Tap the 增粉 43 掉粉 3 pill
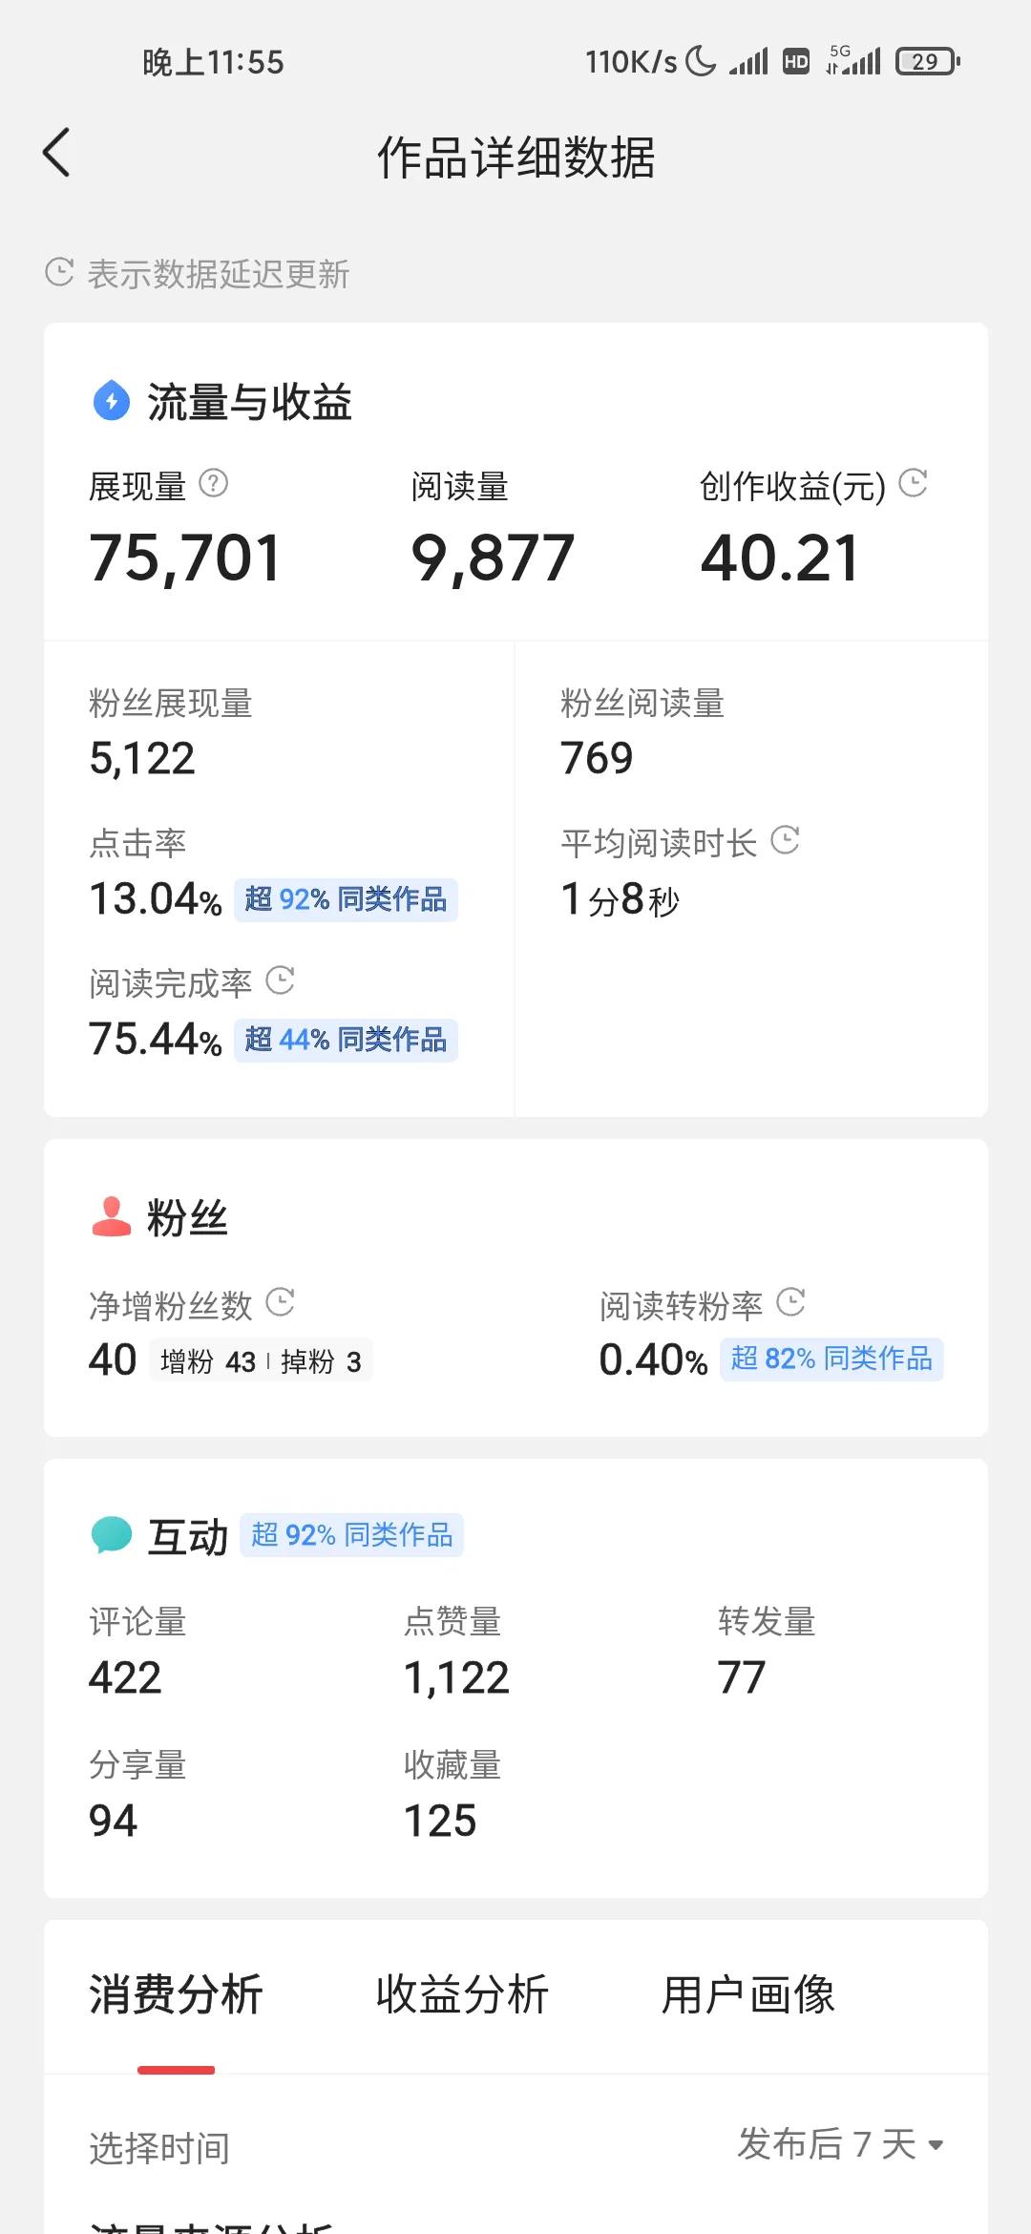1031x2234 pixels. point(261,1361)
